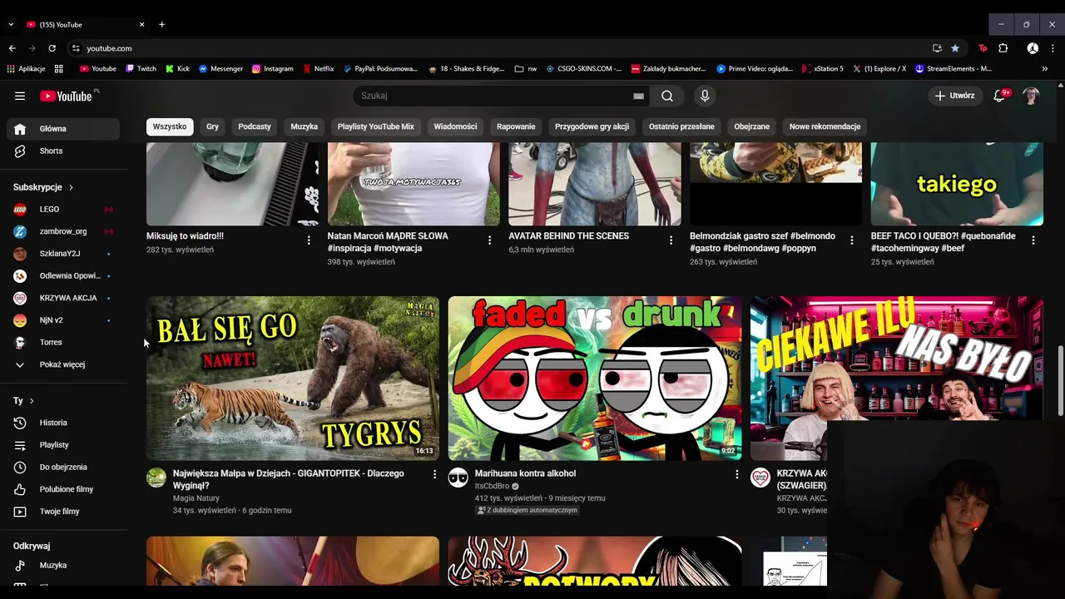Open the ItsCbdBro channel avatar
Image resolution: width=1065 pixels, height=599 pixels.
(x=458, y=477)
